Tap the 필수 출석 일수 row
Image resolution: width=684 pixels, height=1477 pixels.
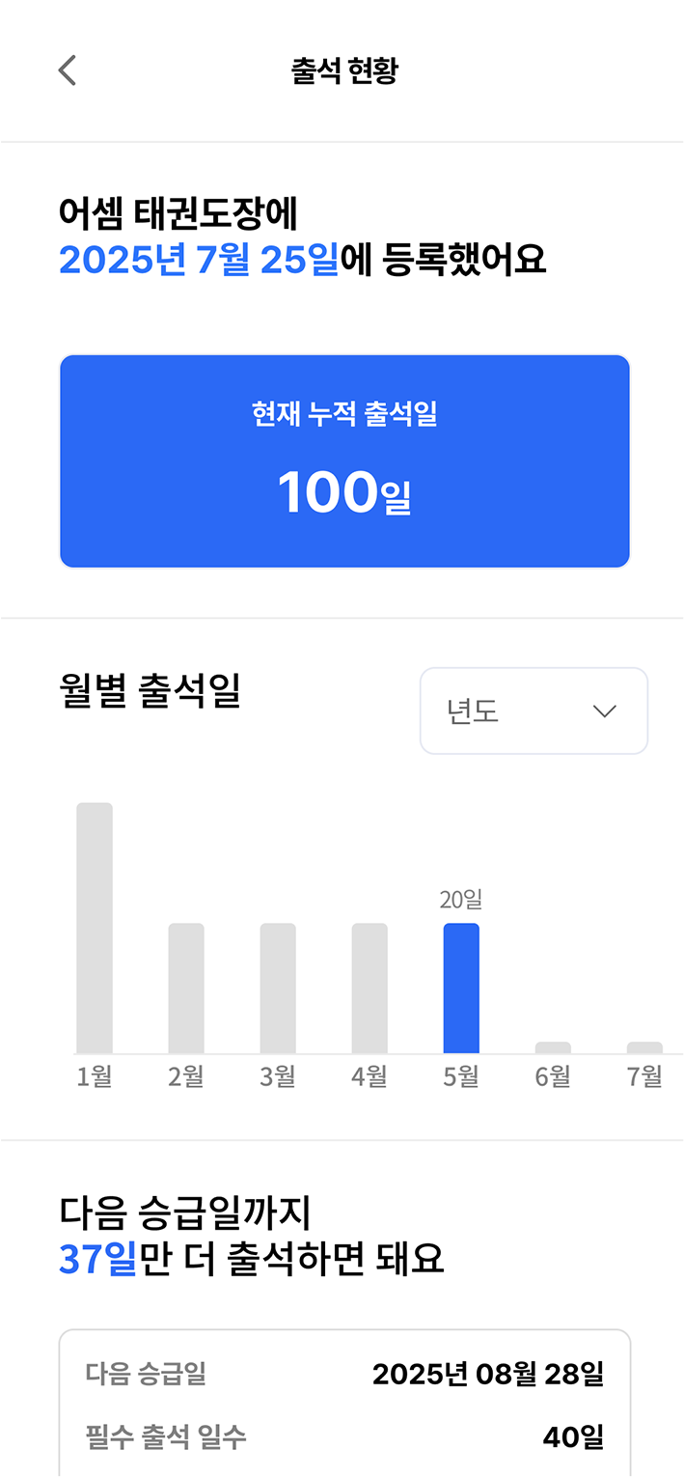click(344, 1437)
